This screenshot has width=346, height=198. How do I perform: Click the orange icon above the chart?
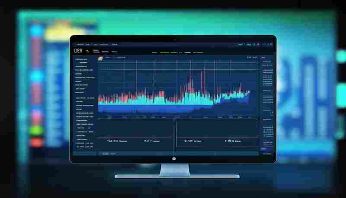pos(100,58)
